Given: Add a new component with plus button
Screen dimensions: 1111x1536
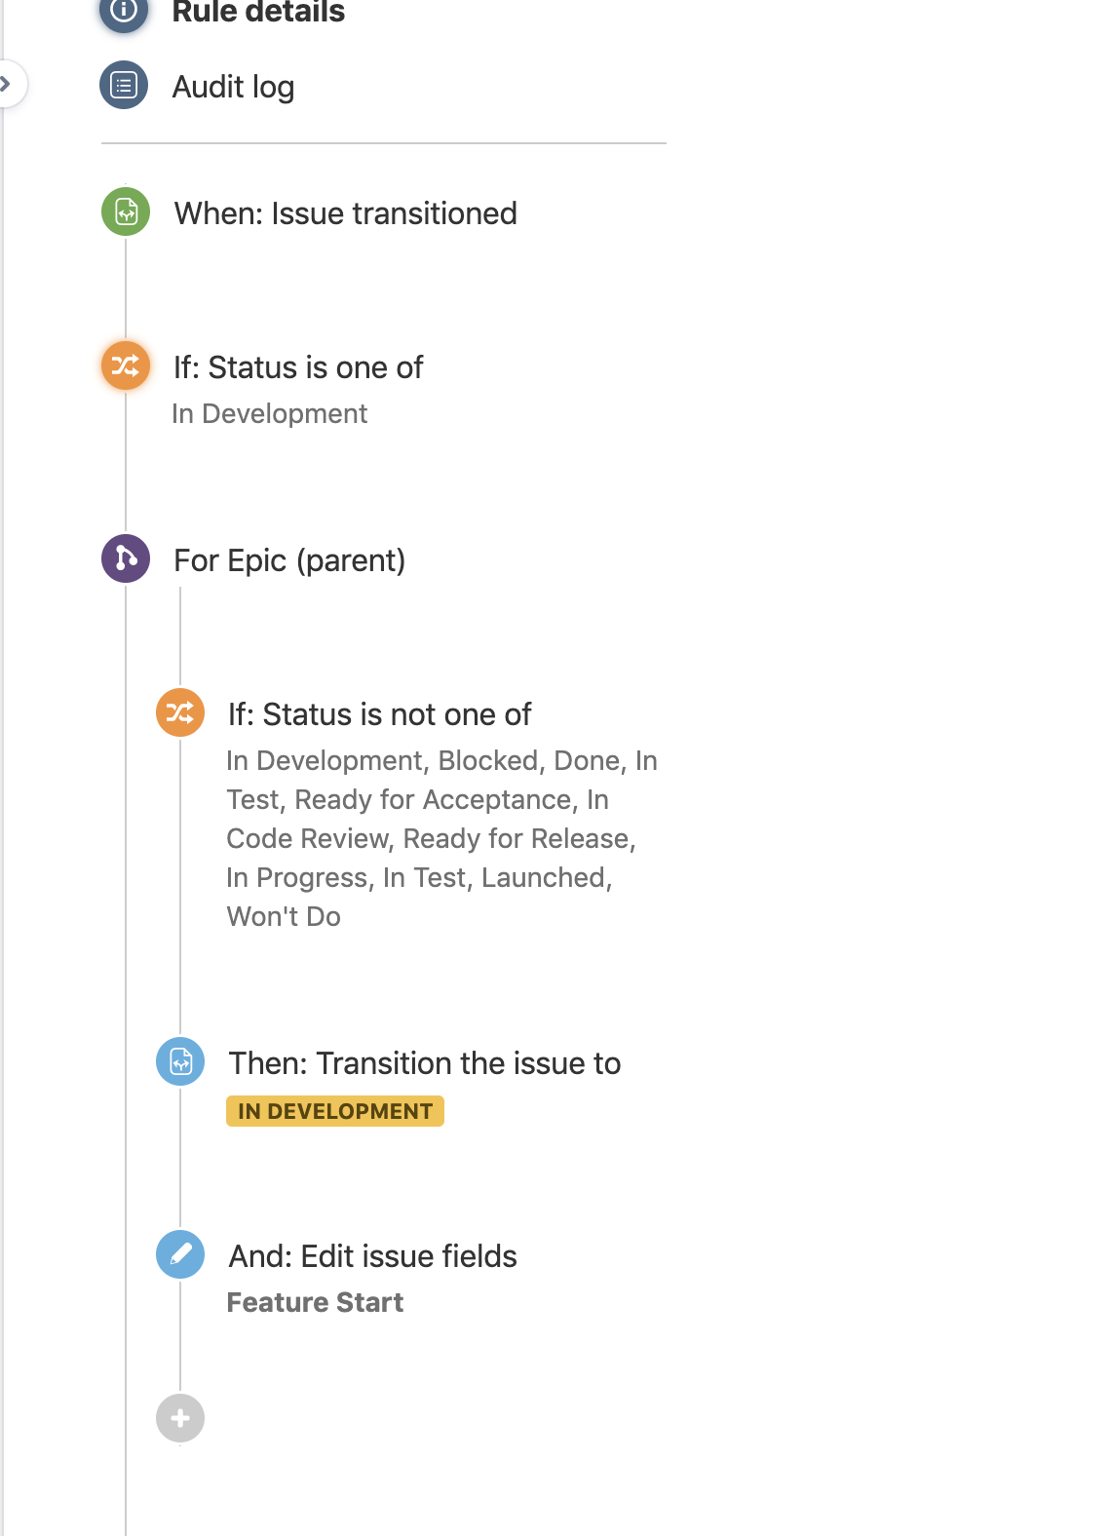Looking at the screenshot, I should [x=180, y=1418].
